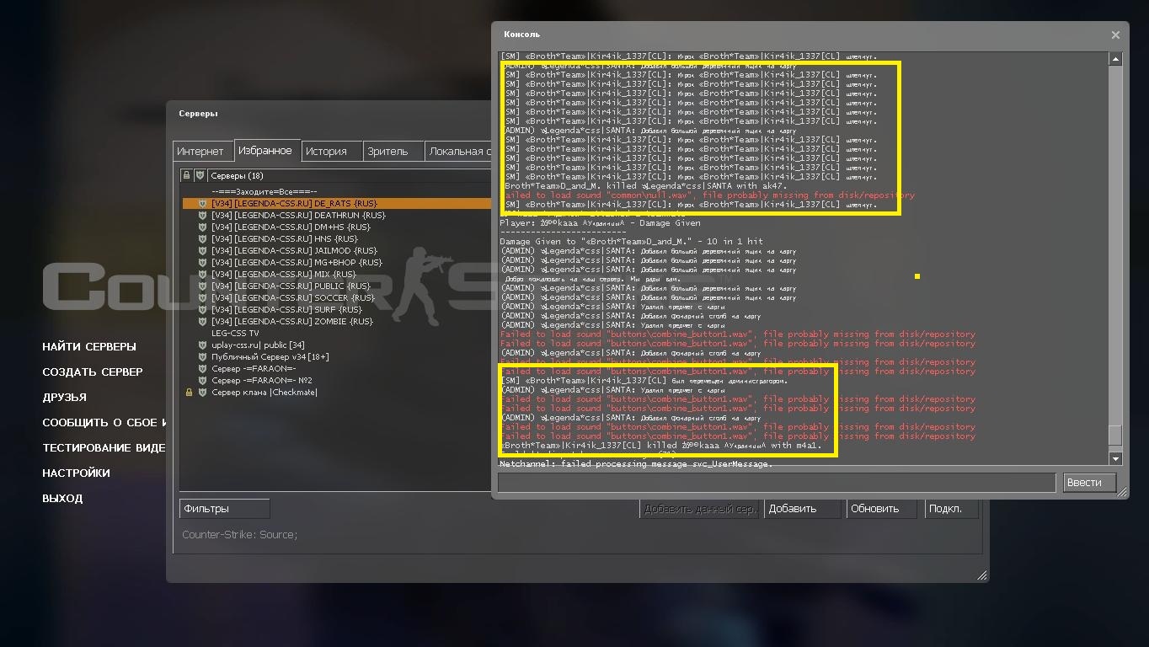Open НАСТРОЙКИ from the main menu
Screen dimensions: 1149x647
click(x=77, y=473)
